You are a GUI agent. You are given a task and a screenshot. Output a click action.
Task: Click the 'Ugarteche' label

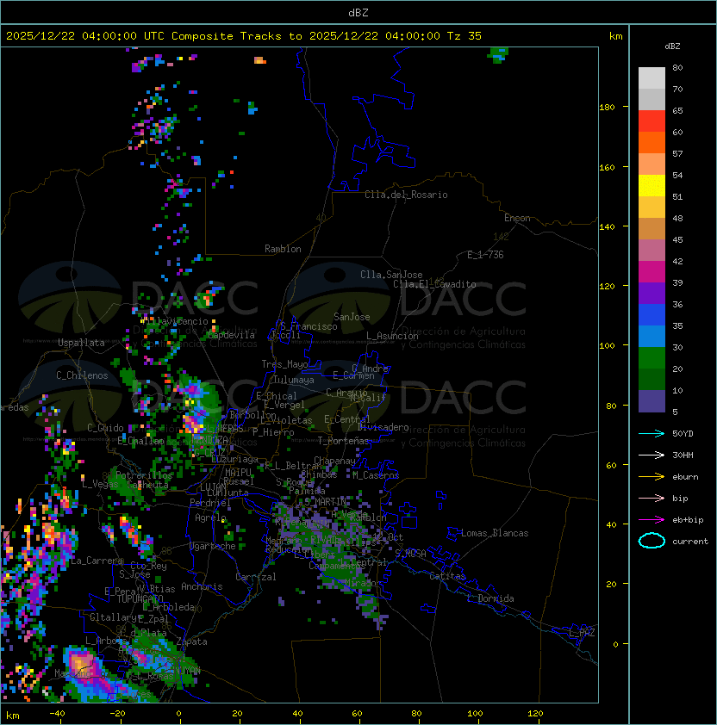coord(213,546)
